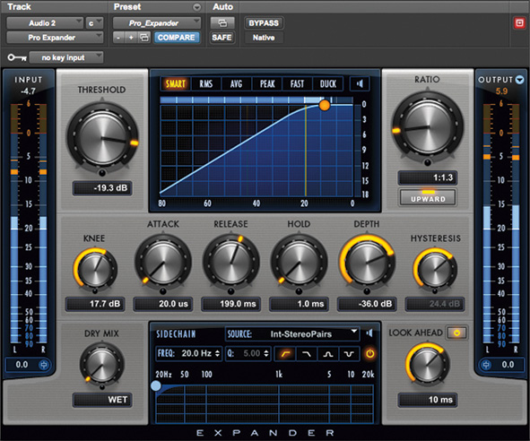The height and width of the screenshot is (441, 530).
Task: Click the red target button
Action: (x=519, y=23)
